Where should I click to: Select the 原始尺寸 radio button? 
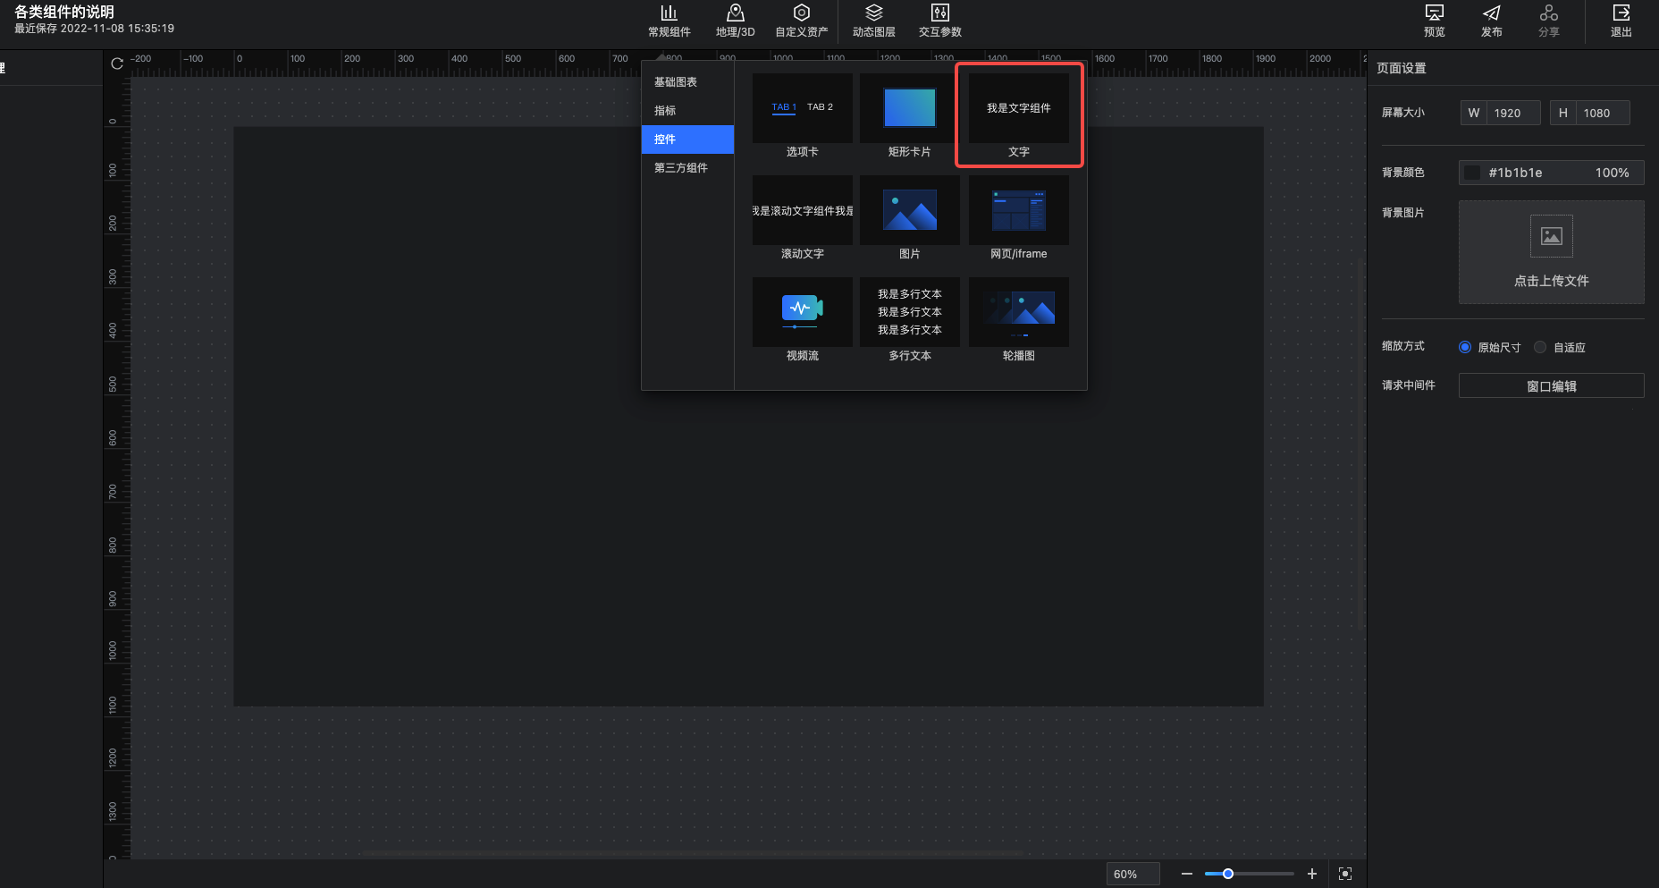pos(1465,347)
